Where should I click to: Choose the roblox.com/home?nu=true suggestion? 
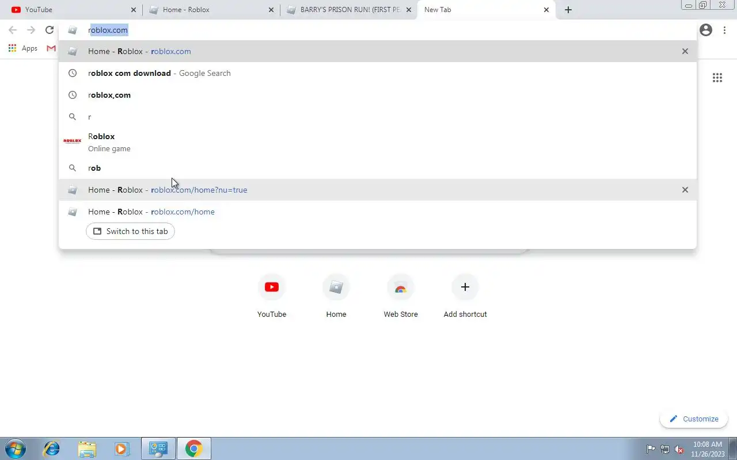pos(377,190)
